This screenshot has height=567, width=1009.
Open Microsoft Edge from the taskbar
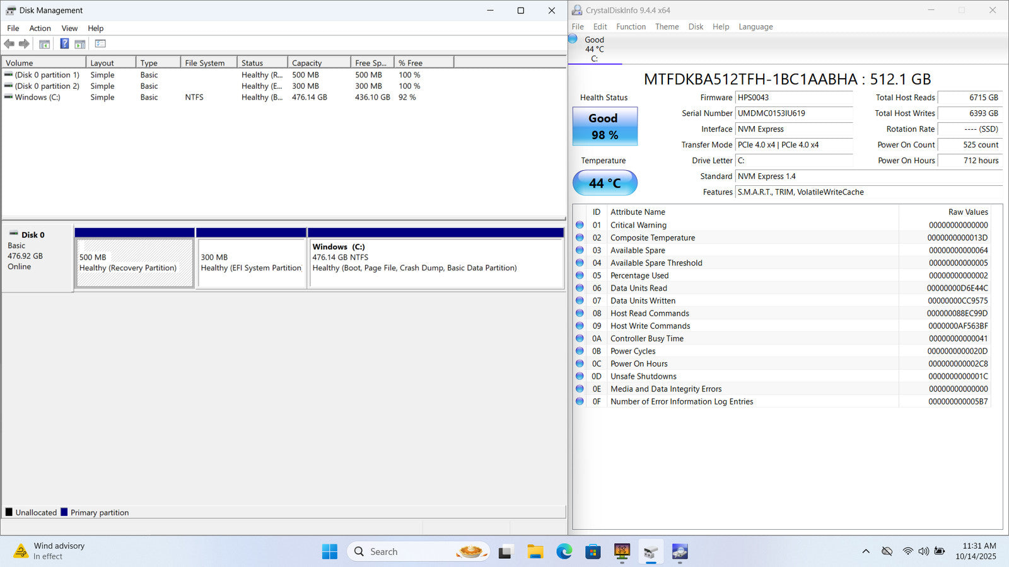pos(564,552)
